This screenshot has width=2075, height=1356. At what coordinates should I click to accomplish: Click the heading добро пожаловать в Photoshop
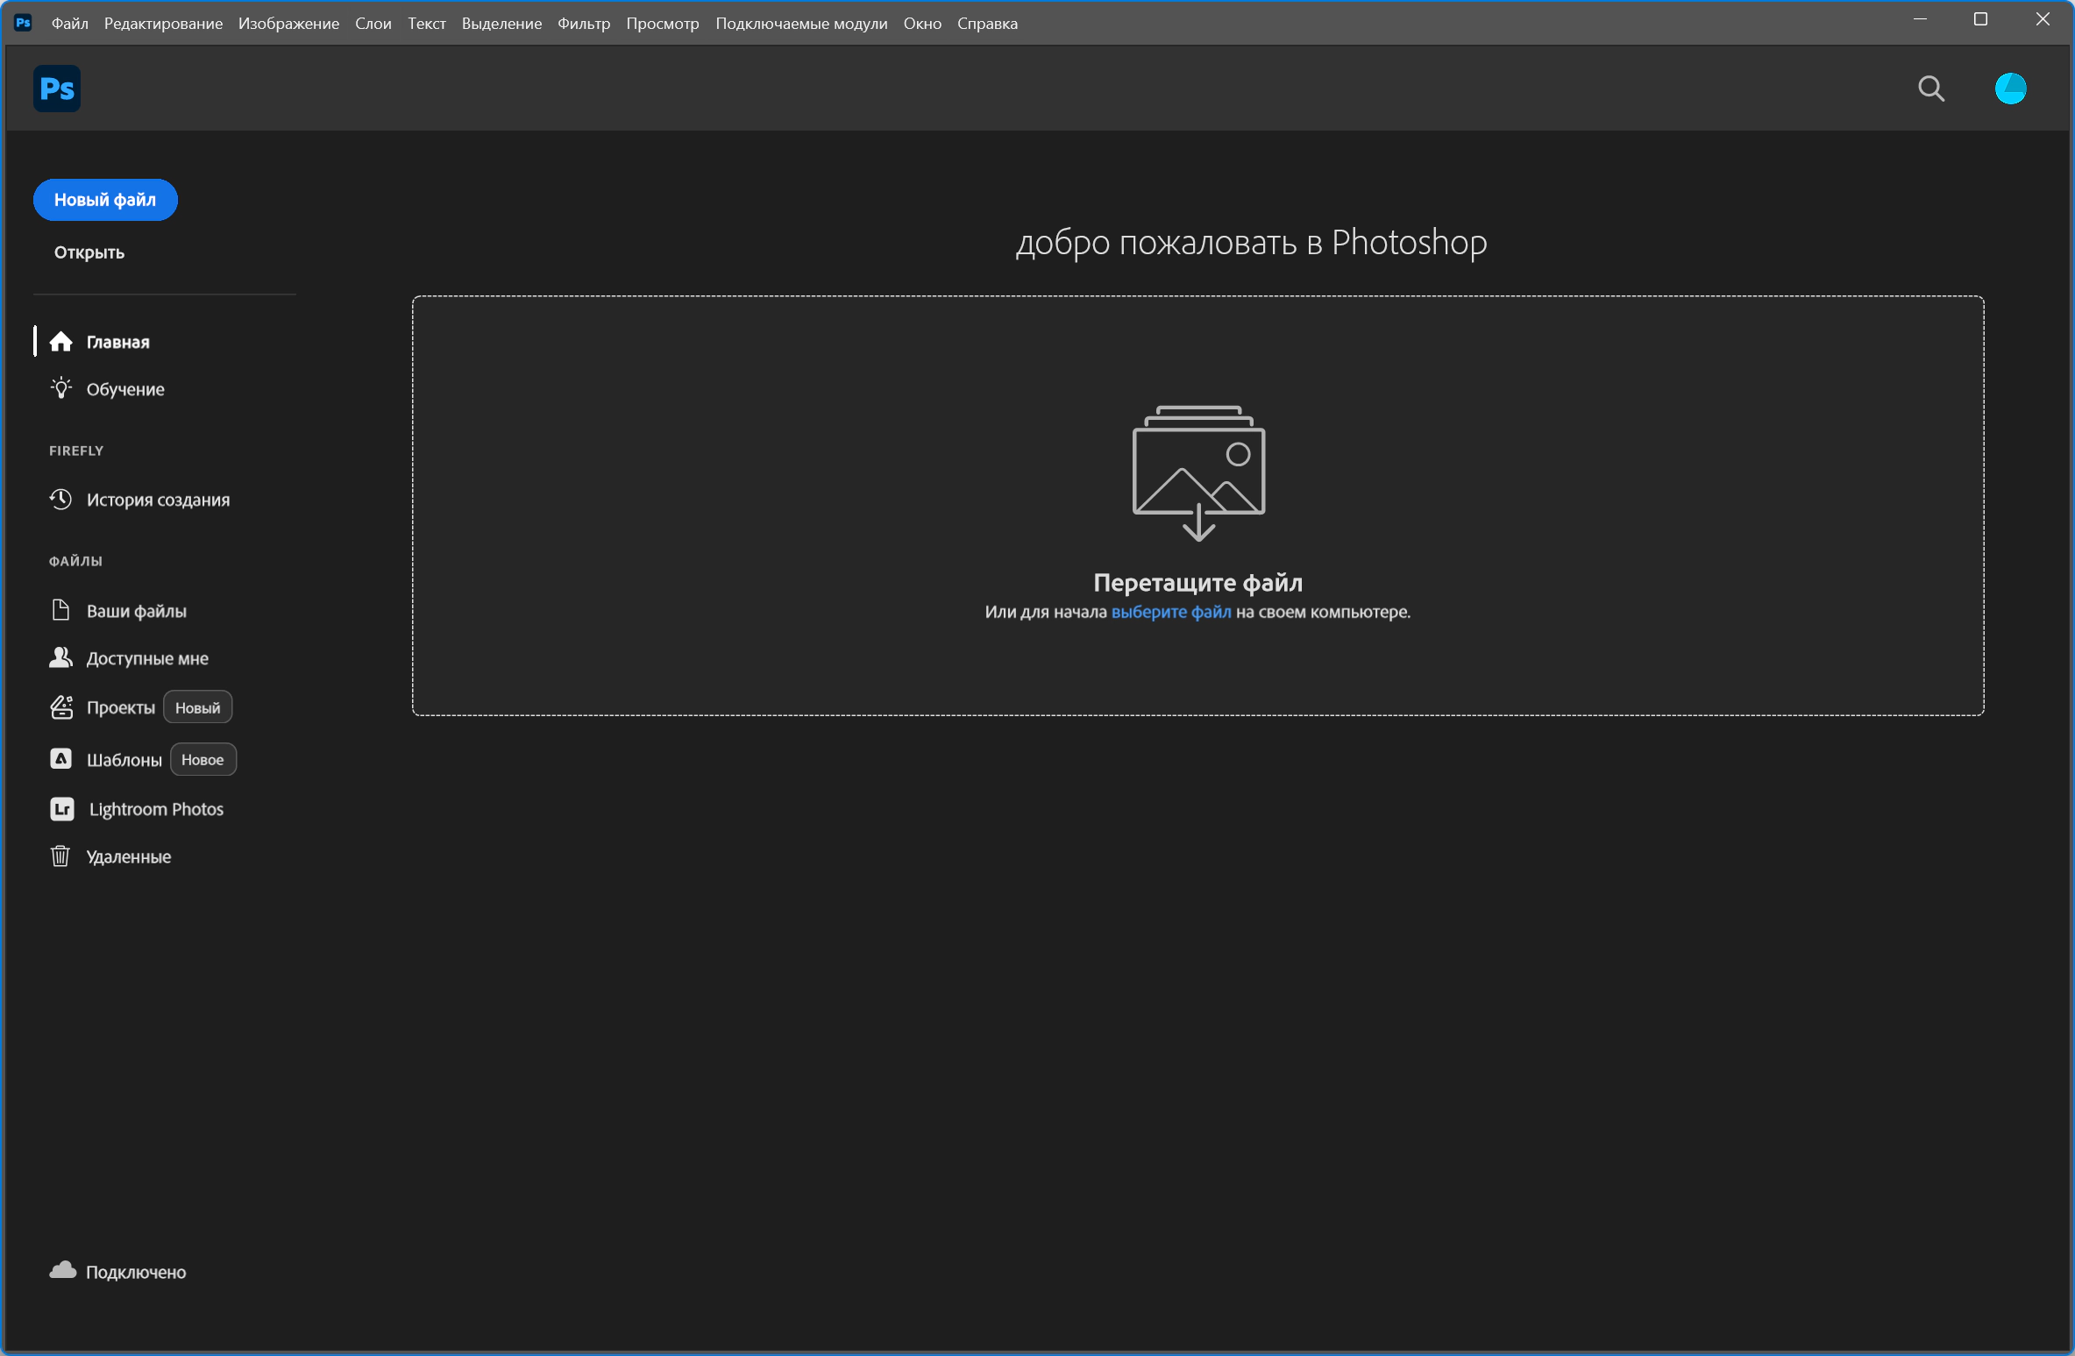click(x=1251, y=242)
